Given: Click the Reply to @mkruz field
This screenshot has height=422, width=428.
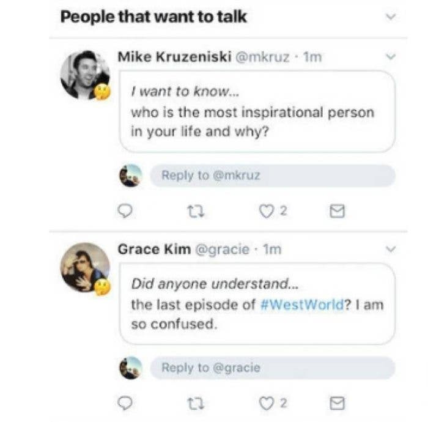Looking at the screenshot, I should tap(272, 176).
